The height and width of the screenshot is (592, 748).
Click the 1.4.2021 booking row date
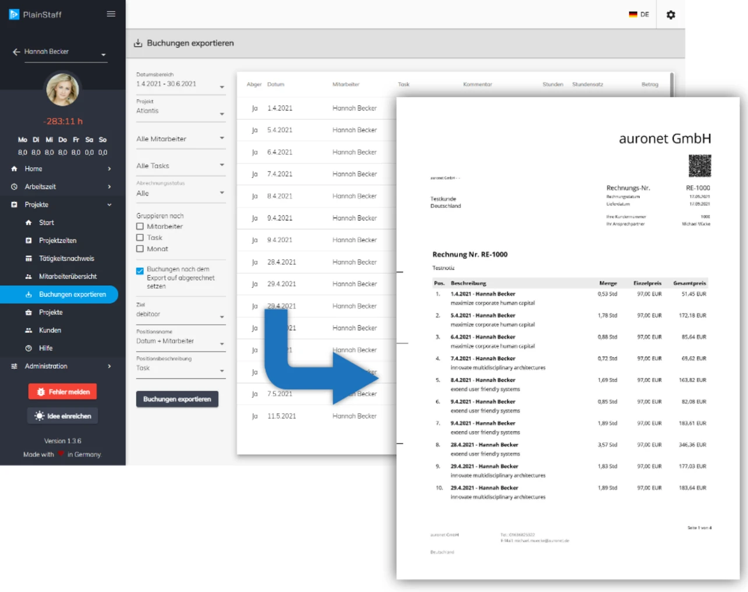pos(280,108)
